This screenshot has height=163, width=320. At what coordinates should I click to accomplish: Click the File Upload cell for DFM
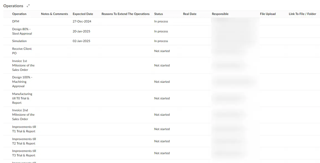click(268, 21)
